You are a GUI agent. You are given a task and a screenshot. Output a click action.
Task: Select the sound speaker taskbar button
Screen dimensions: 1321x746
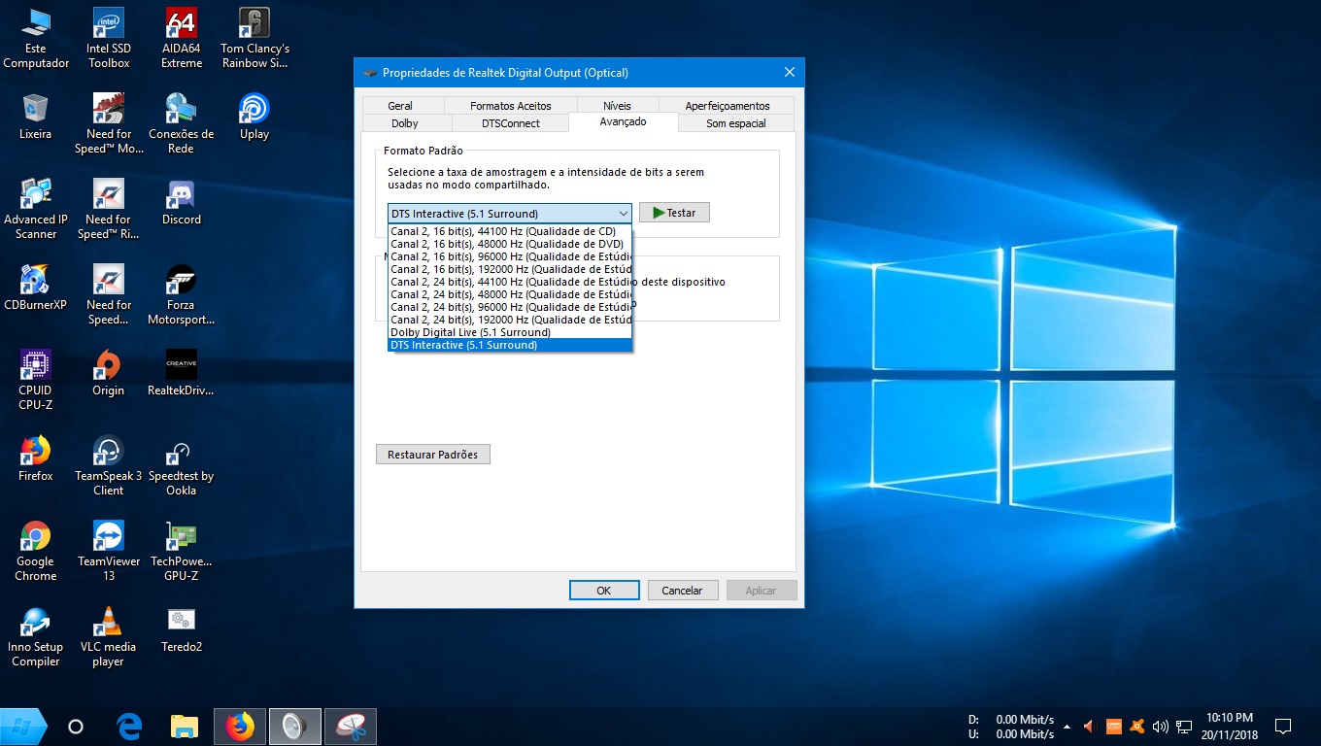tap(295, 727)
